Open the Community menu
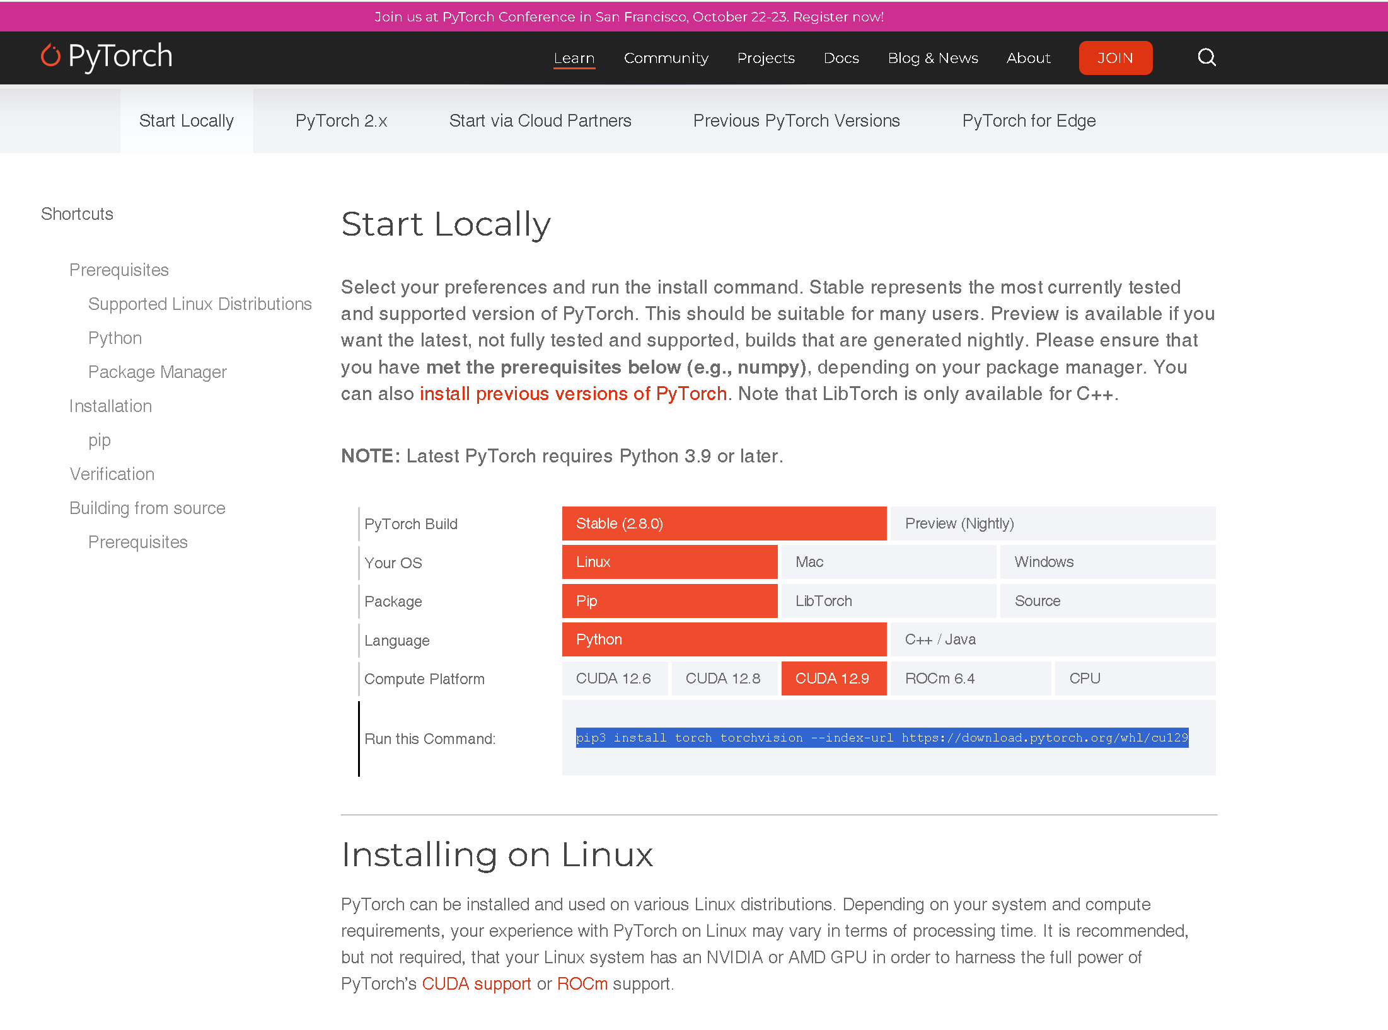Image resolution: width=1388 pixels, height=1030 pixels. (666, 58)
